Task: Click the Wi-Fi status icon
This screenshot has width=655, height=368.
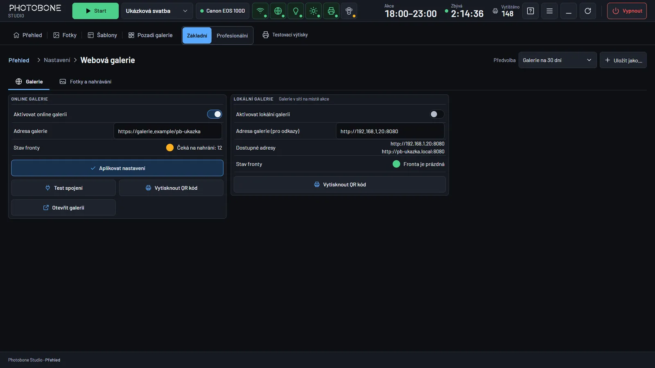Action: 260,11
